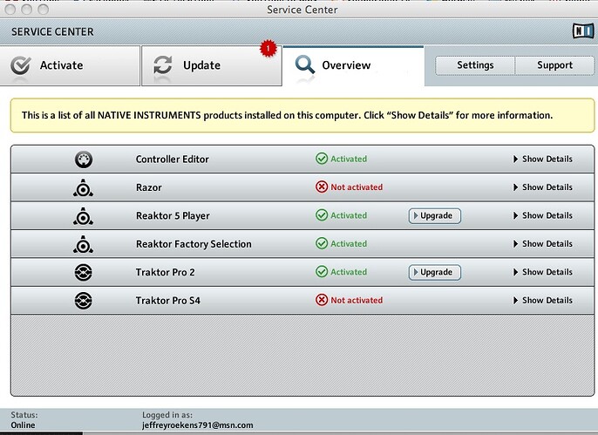This screenshot has height=435, width=598.
Task: Click red X icon for Razor
Action: coord(322,187)
